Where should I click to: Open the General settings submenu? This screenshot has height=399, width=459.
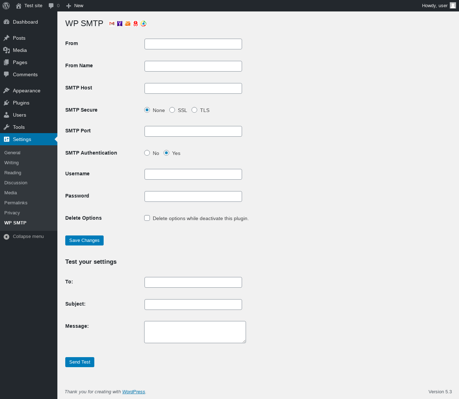(12, 152)
